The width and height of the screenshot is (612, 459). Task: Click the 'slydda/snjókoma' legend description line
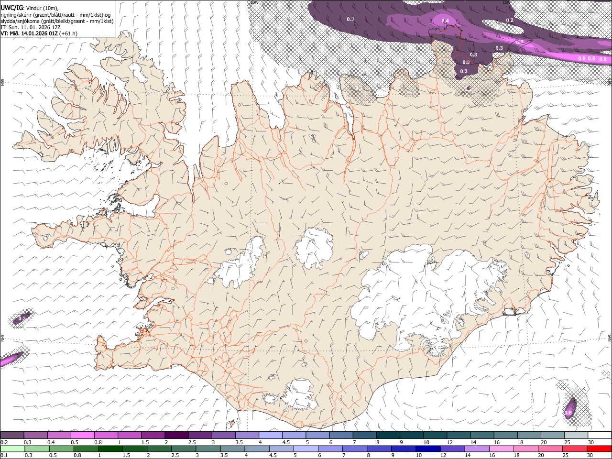coord(57,21)
